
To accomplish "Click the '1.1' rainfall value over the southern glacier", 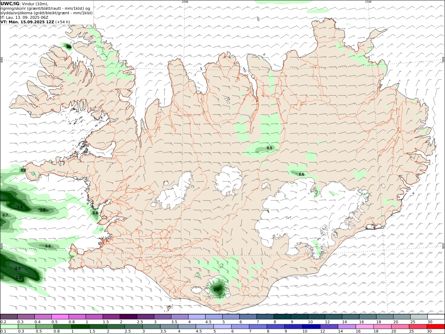I will [x=216, y=289].
